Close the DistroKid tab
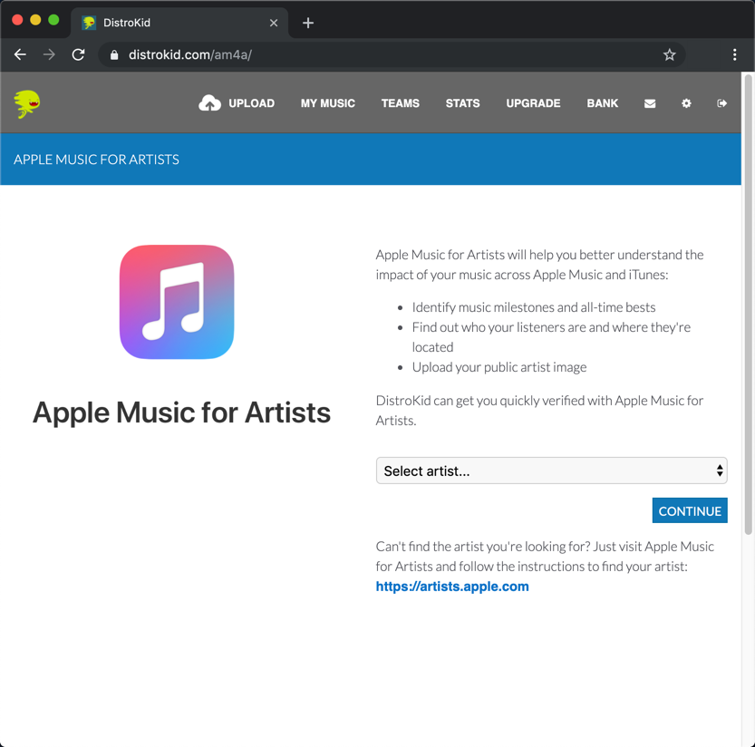The image size is (755, 747). [x=274, y=23]
